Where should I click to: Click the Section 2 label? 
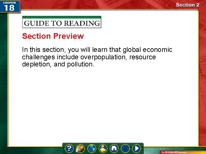pos(187,5)
